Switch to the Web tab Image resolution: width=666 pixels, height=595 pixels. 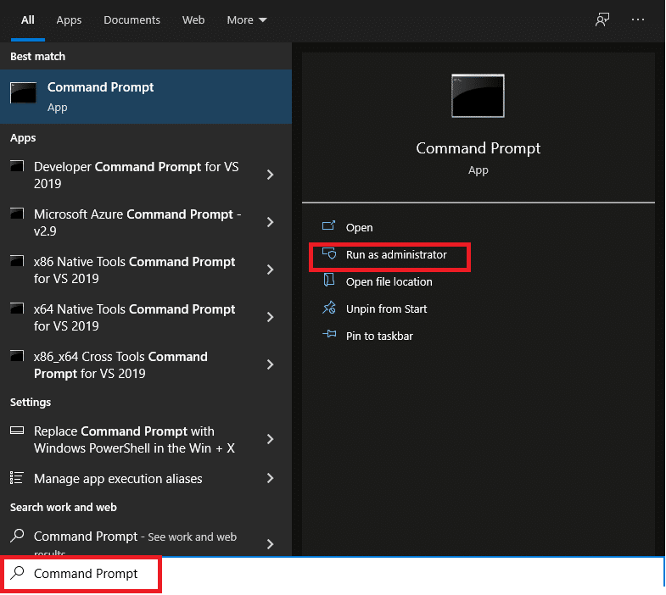click(x=193, y=19)
